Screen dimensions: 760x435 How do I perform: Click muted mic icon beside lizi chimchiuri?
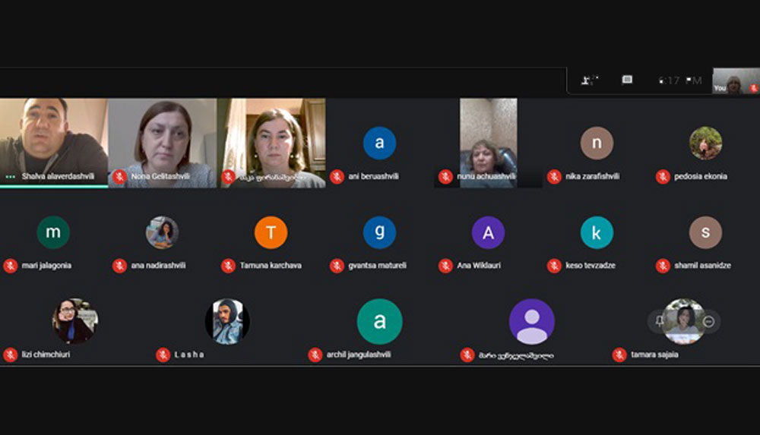[x=11, y=355]
